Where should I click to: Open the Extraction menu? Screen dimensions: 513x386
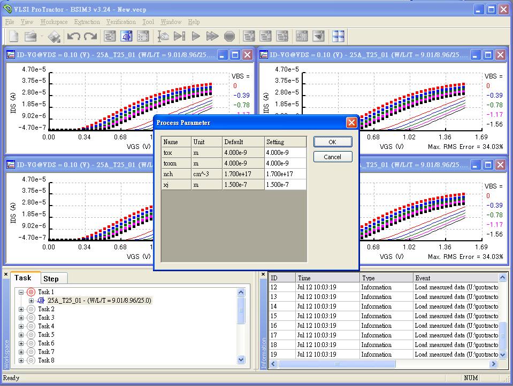tap(87, 22)
